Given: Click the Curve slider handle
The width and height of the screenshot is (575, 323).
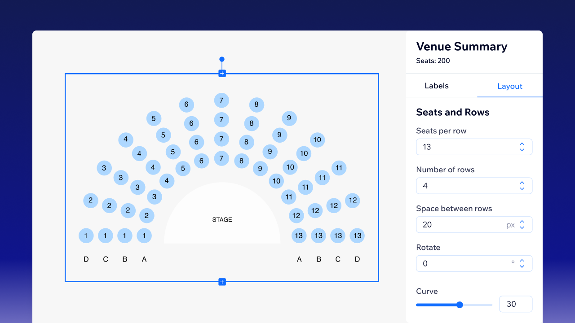Looking at the screenshot, I should (x=459, y=305).
